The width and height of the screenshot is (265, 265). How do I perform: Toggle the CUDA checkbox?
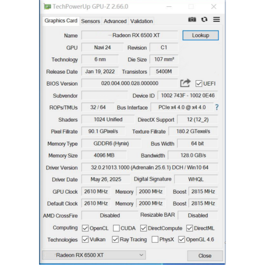tap(116, 228)
